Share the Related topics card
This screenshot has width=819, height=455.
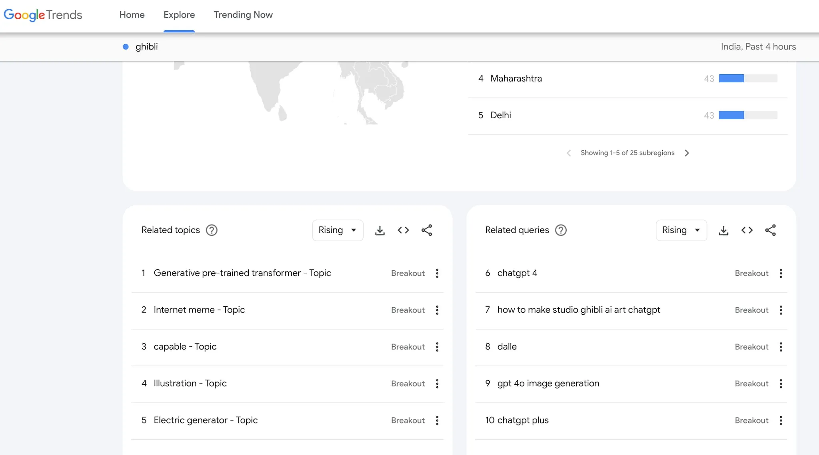[427, 230]
